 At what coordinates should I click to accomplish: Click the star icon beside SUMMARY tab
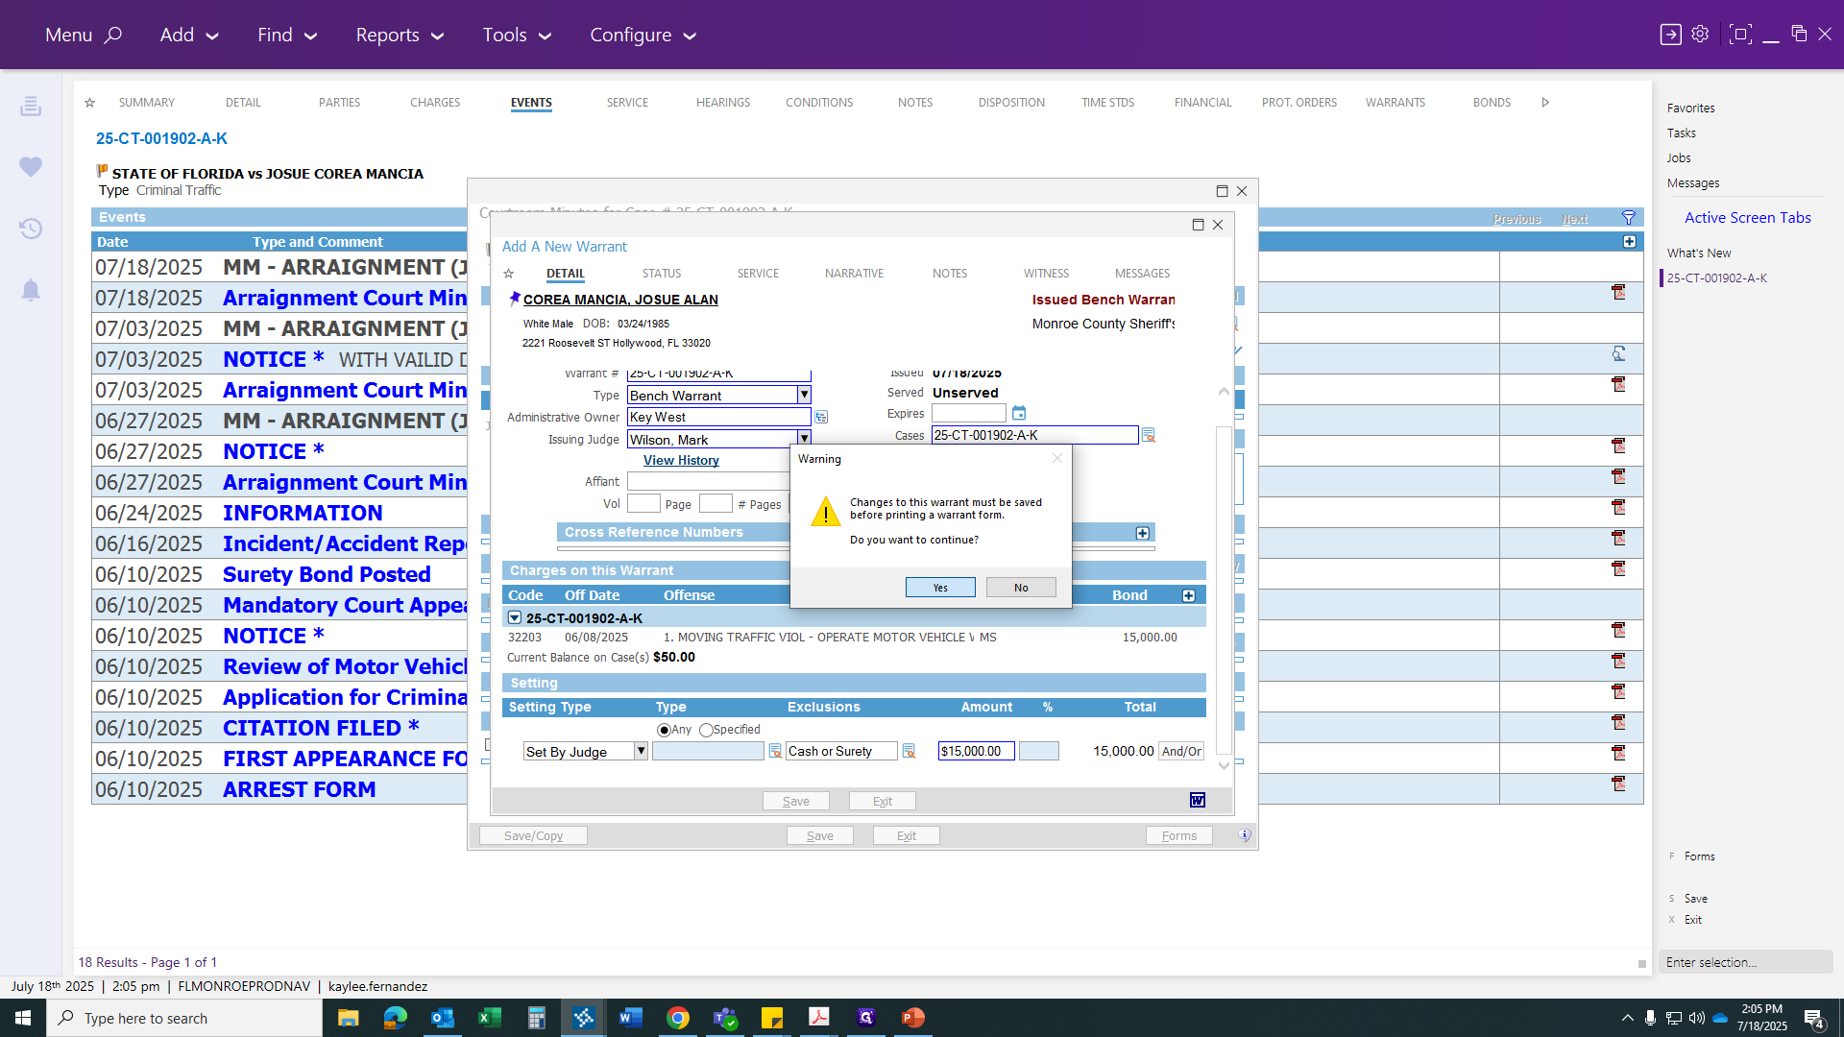pos(89,103)
